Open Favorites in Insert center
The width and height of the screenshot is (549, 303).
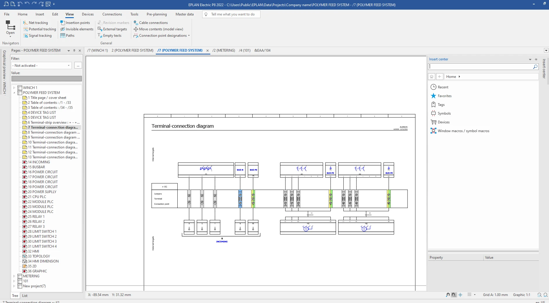(444, 96)
